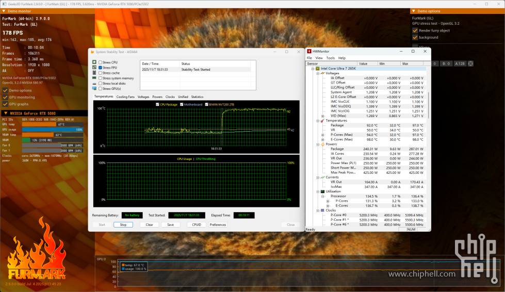Click the HWMonitor red app icon
Screen dimensions: 505x292
click(309, 52)
